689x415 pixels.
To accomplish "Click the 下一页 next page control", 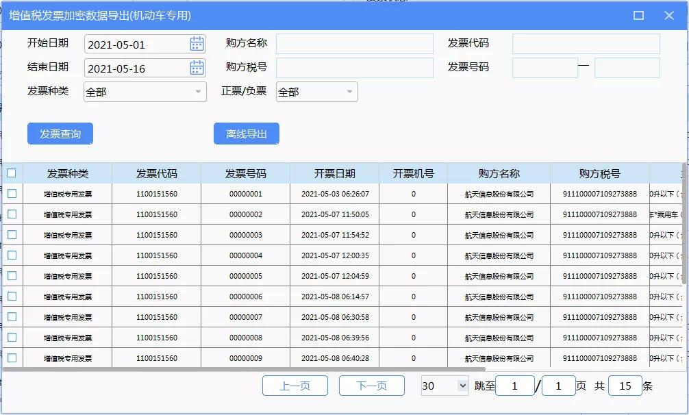I will pos(371,385).
